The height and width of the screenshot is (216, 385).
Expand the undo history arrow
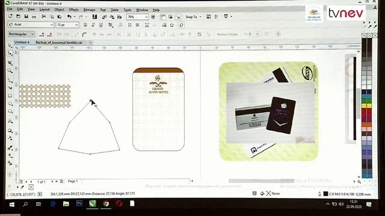[75, 17]
